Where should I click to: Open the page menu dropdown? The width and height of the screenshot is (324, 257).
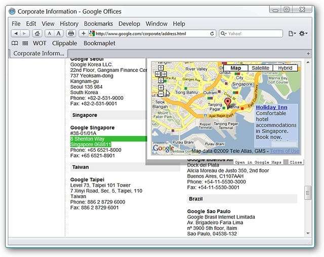[292, 33]
